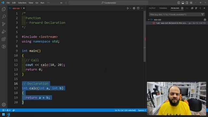The width and height of the screenshot is (208, 117).
Task: Collapse the app.cpp node in Problems
Action: pyautogui.click(x=149, y=19)
